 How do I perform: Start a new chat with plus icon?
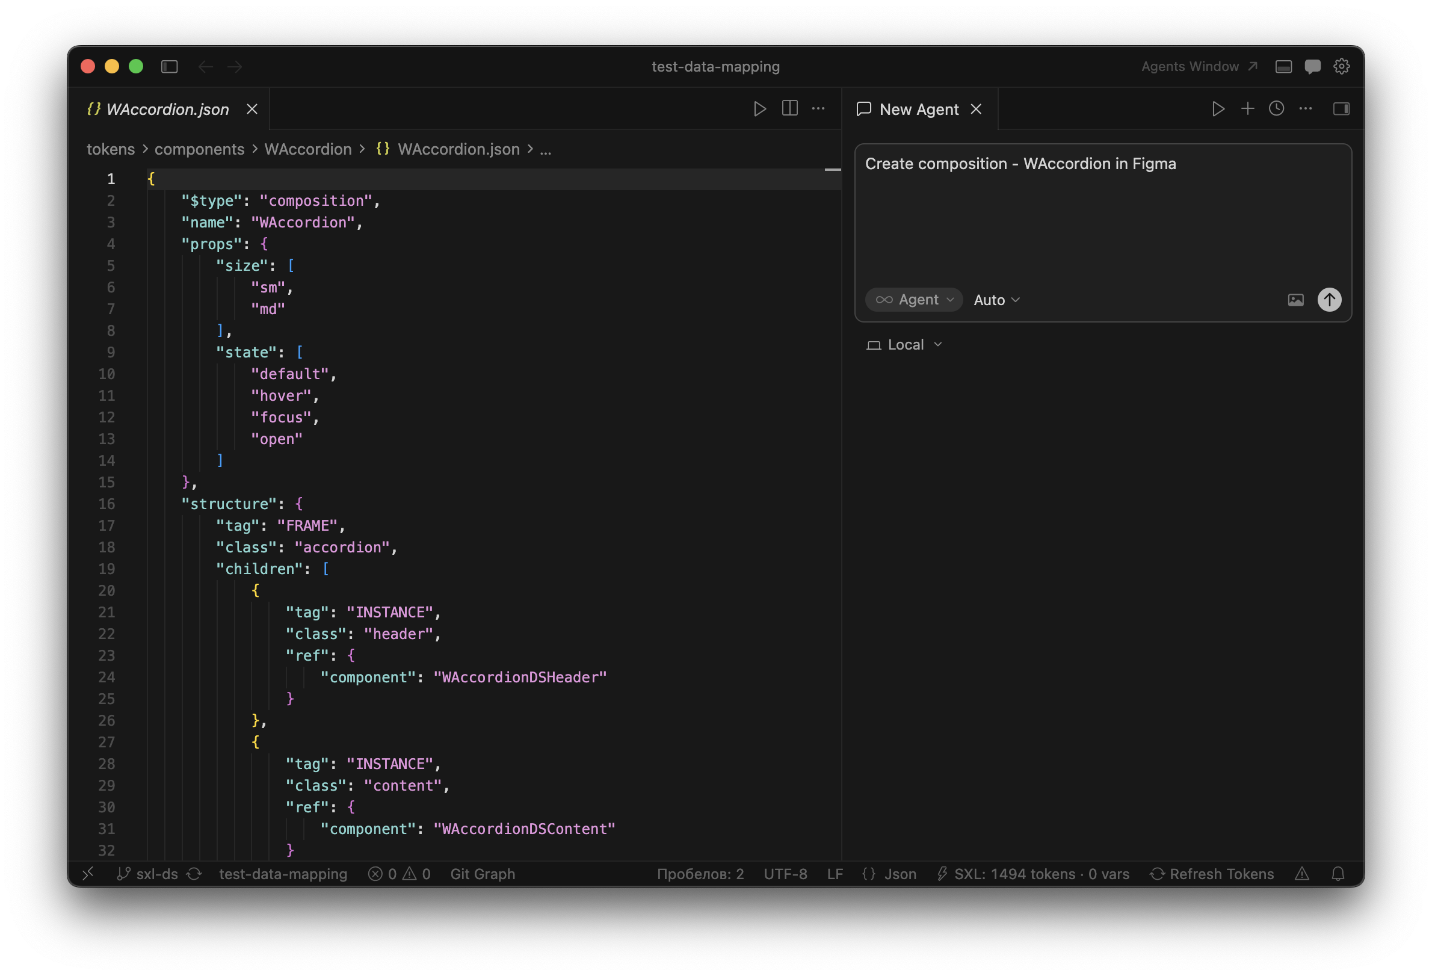[x=1247, y=109]
